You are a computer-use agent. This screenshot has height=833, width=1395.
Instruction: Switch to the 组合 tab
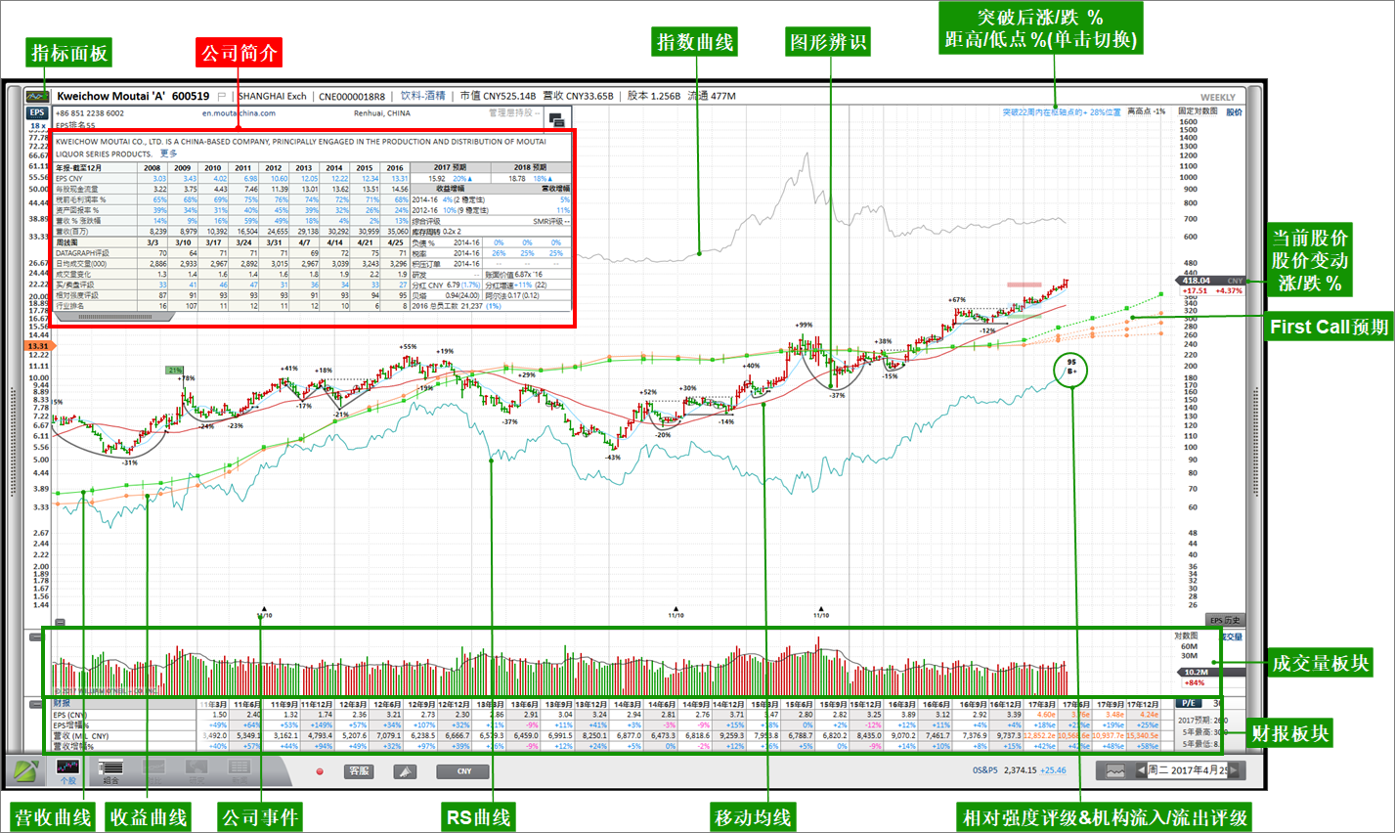(110, 770)
